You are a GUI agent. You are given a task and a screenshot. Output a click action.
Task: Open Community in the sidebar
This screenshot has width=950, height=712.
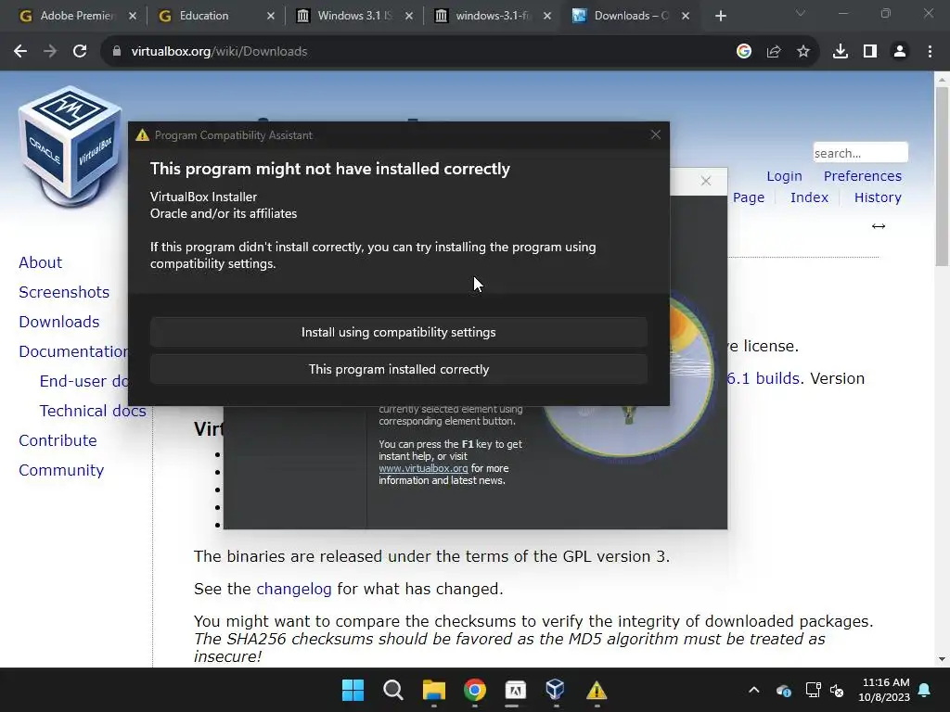61,470
